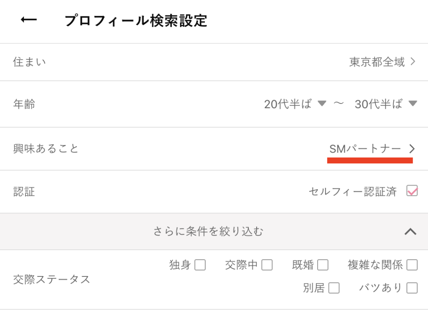Enable the 独身 relationship status checkbox

[x=199, y=265]
